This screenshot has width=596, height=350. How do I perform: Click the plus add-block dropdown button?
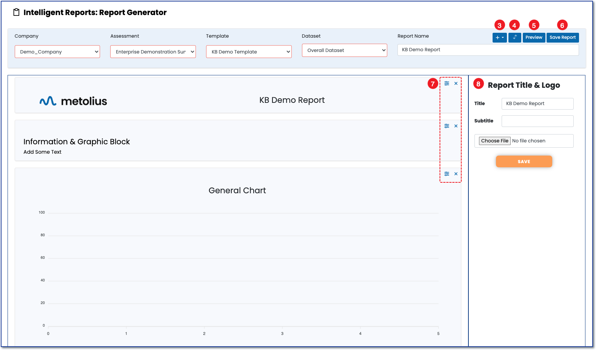(499, 38)
